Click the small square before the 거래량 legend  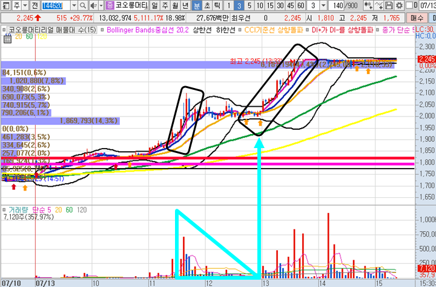pyautogui.click(x=4, y=209)
